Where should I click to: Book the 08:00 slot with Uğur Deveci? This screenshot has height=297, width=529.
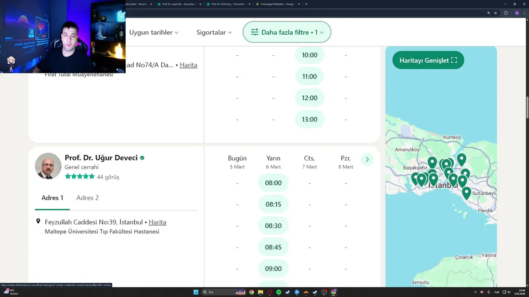[273, 183]
